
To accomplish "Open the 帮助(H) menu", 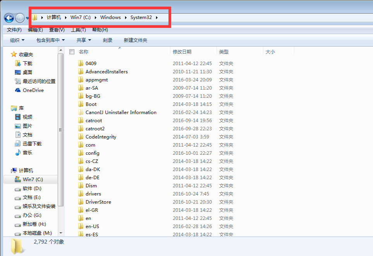I will pos(100,30).
